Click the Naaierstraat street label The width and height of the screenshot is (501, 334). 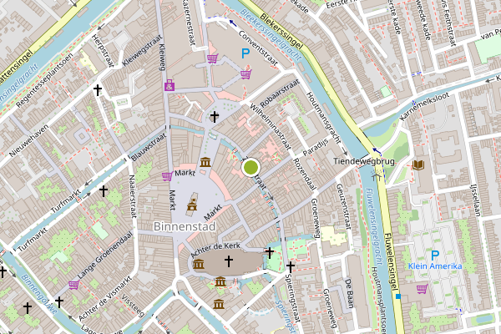(x=132, y=196)
